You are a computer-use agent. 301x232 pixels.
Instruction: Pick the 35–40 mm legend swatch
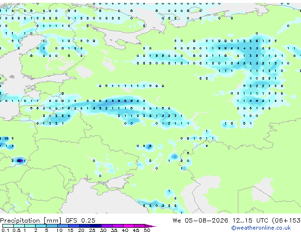click(x=118, y=226)
